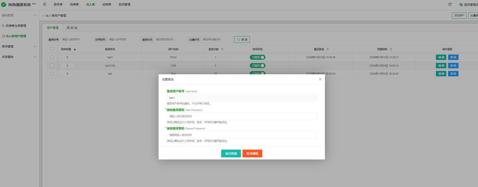The height and width of the screenshot is (187, 478).
Task: Click the 取消编辑 button
Action: click(252, 153)
